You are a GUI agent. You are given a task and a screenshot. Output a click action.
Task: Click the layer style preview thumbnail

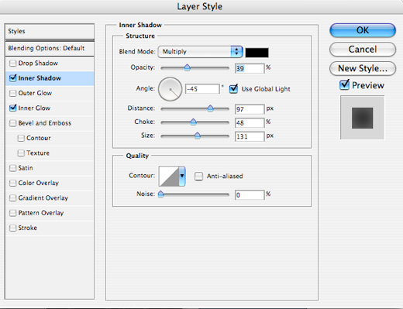coord(362,118)
